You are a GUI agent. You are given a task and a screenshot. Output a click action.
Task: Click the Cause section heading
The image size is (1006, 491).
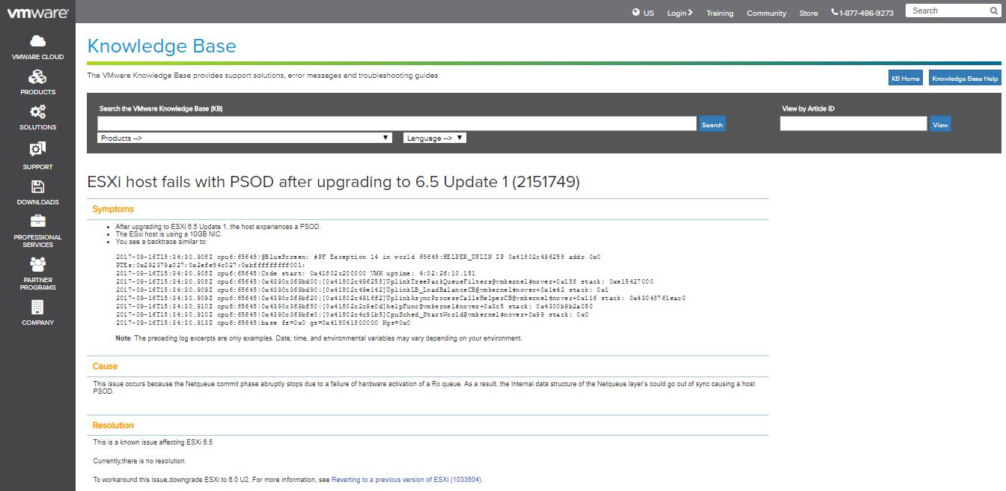click(105, 367)
